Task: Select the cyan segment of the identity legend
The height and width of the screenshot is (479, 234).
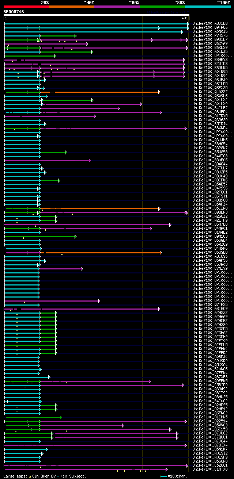Action: (x=208, y=7)
